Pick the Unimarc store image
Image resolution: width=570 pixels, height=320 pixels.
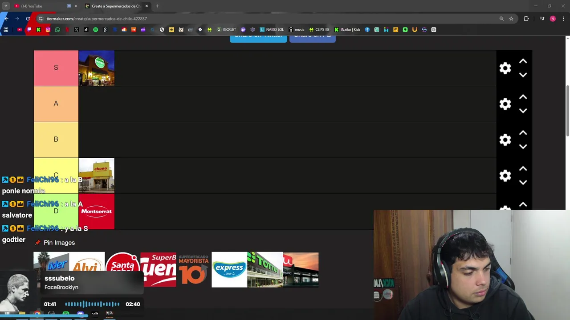pyautogui.click(x=301, y=270)
